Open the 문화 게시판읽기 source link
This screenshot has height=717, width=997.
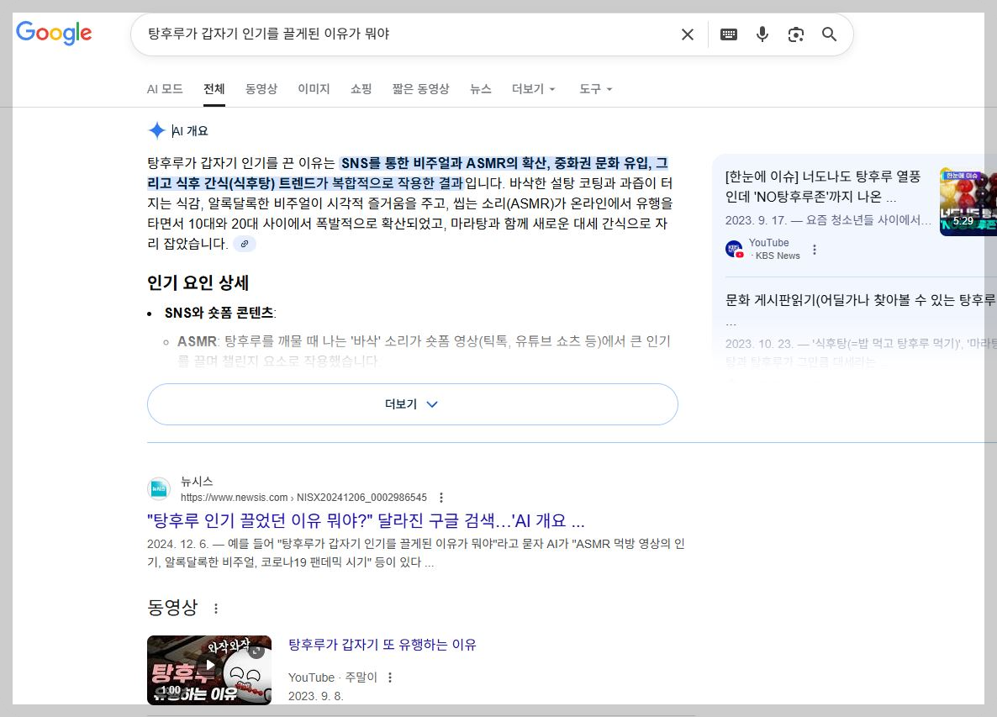pyautogui.click(x=860, y=300)
